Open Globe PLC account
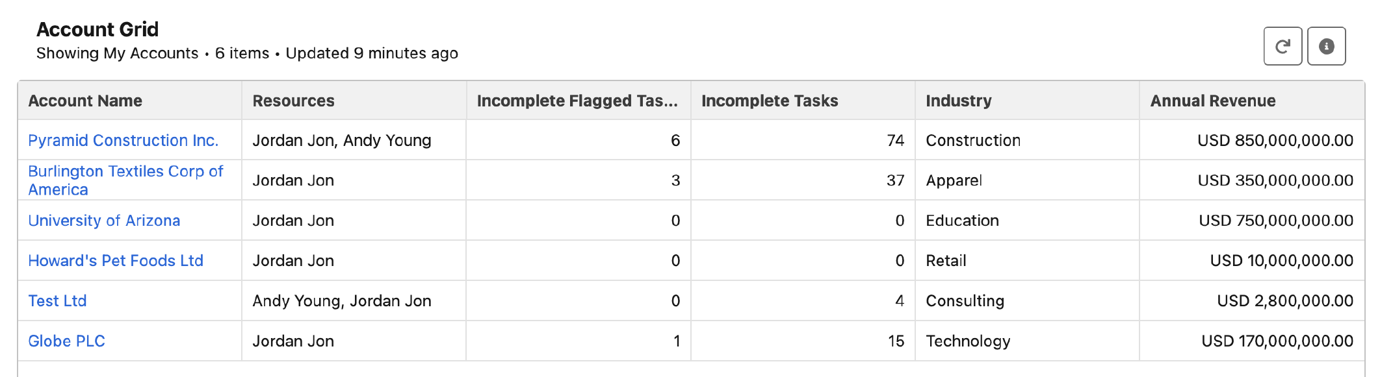Viewport: 1380px width, 377px height. tap(66, 341)
